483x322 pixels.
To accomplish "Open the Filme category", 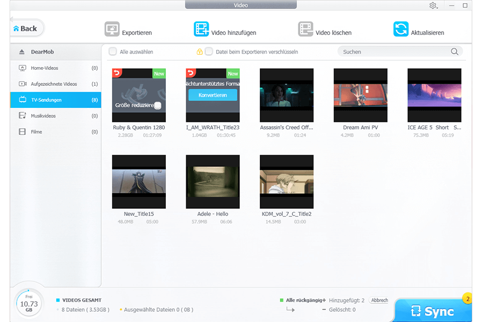I will pos(56,132).
